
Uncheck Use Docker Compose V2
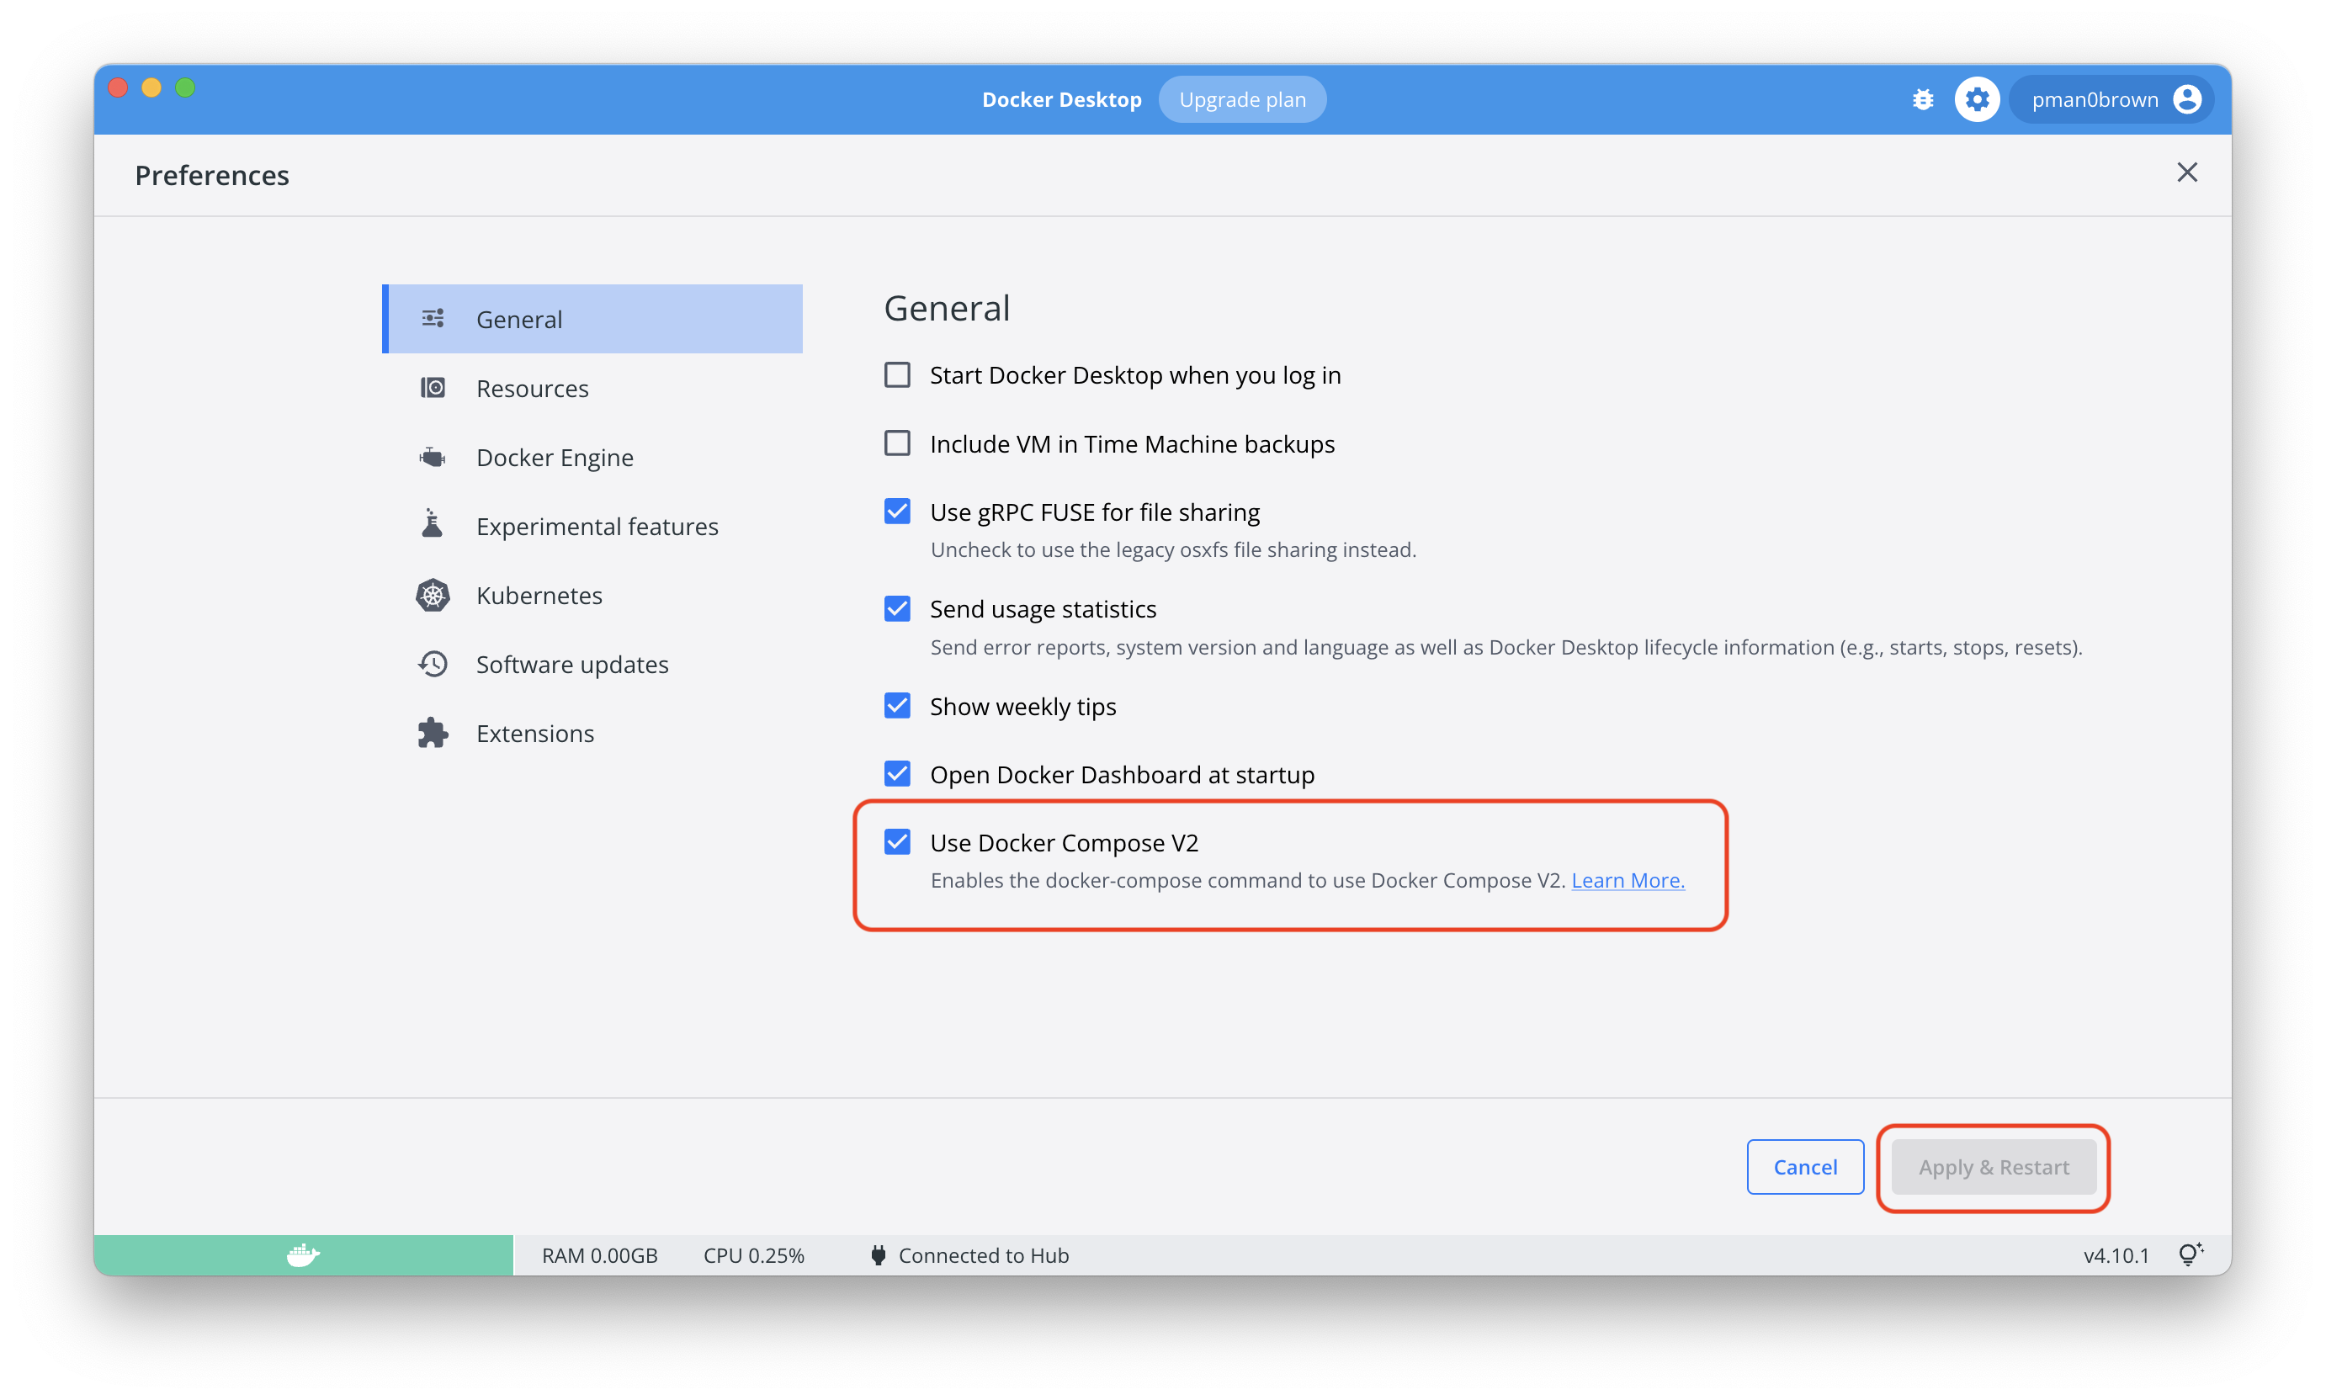pyautogui.click(x=896, y=841)
